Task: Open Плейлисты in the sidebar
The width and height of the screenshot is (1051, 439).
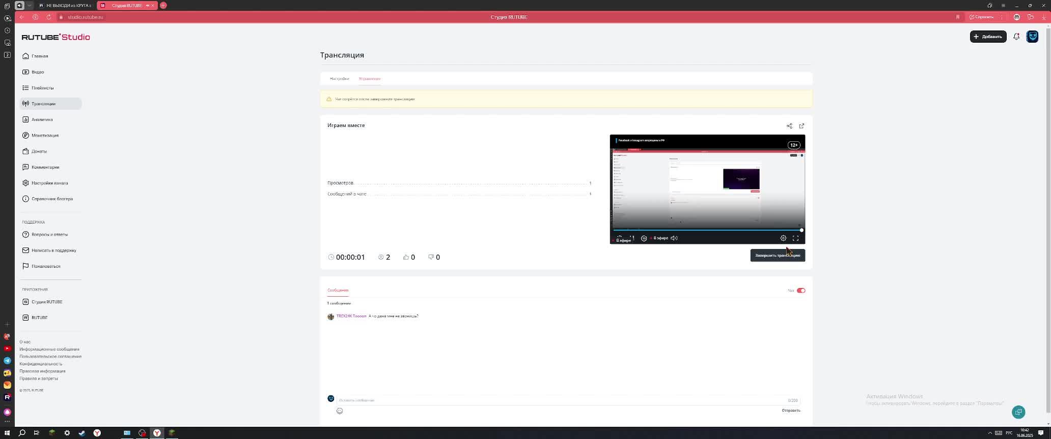Action: [x=50, y=88]
